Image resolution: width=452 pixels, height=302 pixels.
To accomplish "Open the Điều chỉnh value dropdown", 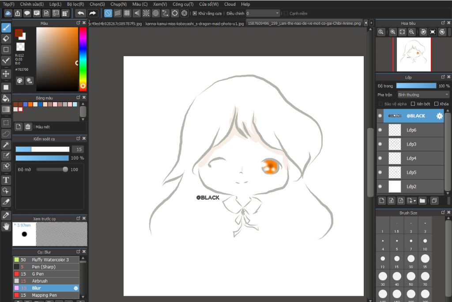I will coord(263,13).
